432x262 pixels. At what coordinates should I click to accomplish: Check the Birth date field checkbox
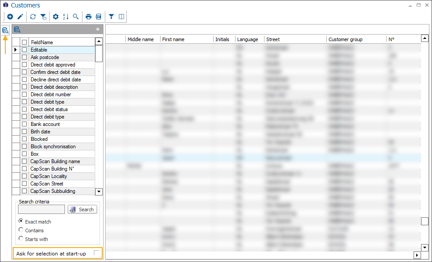(25, 132)
